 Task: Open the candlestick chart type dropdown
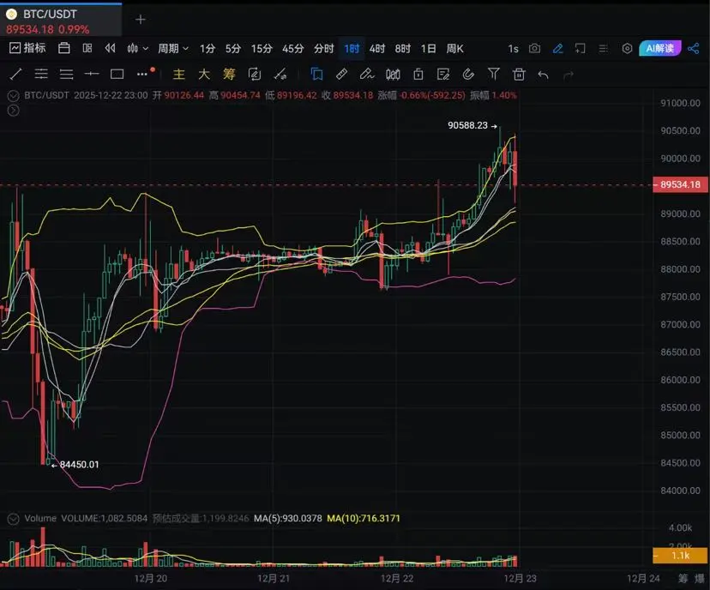(137, 48)
